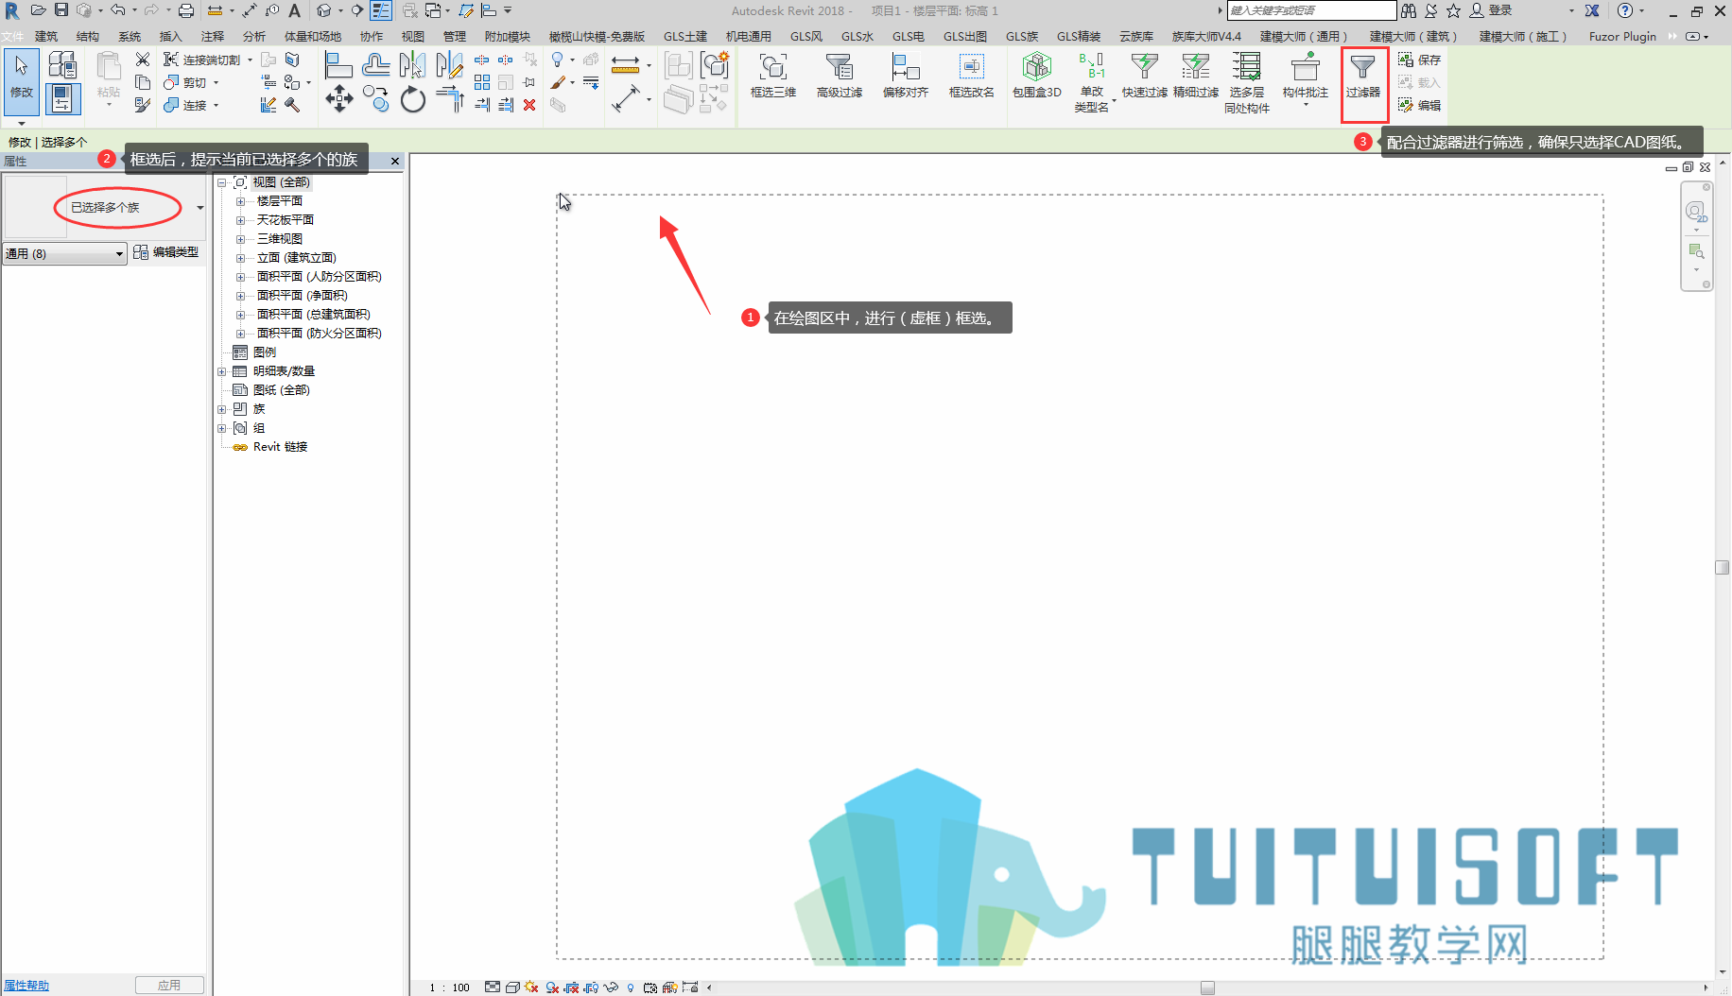
Task: Select the 框选三维 tool
Action: 773,76
